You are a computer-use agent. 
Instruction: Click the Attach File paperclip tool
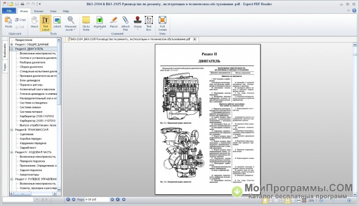pos(126,24)
